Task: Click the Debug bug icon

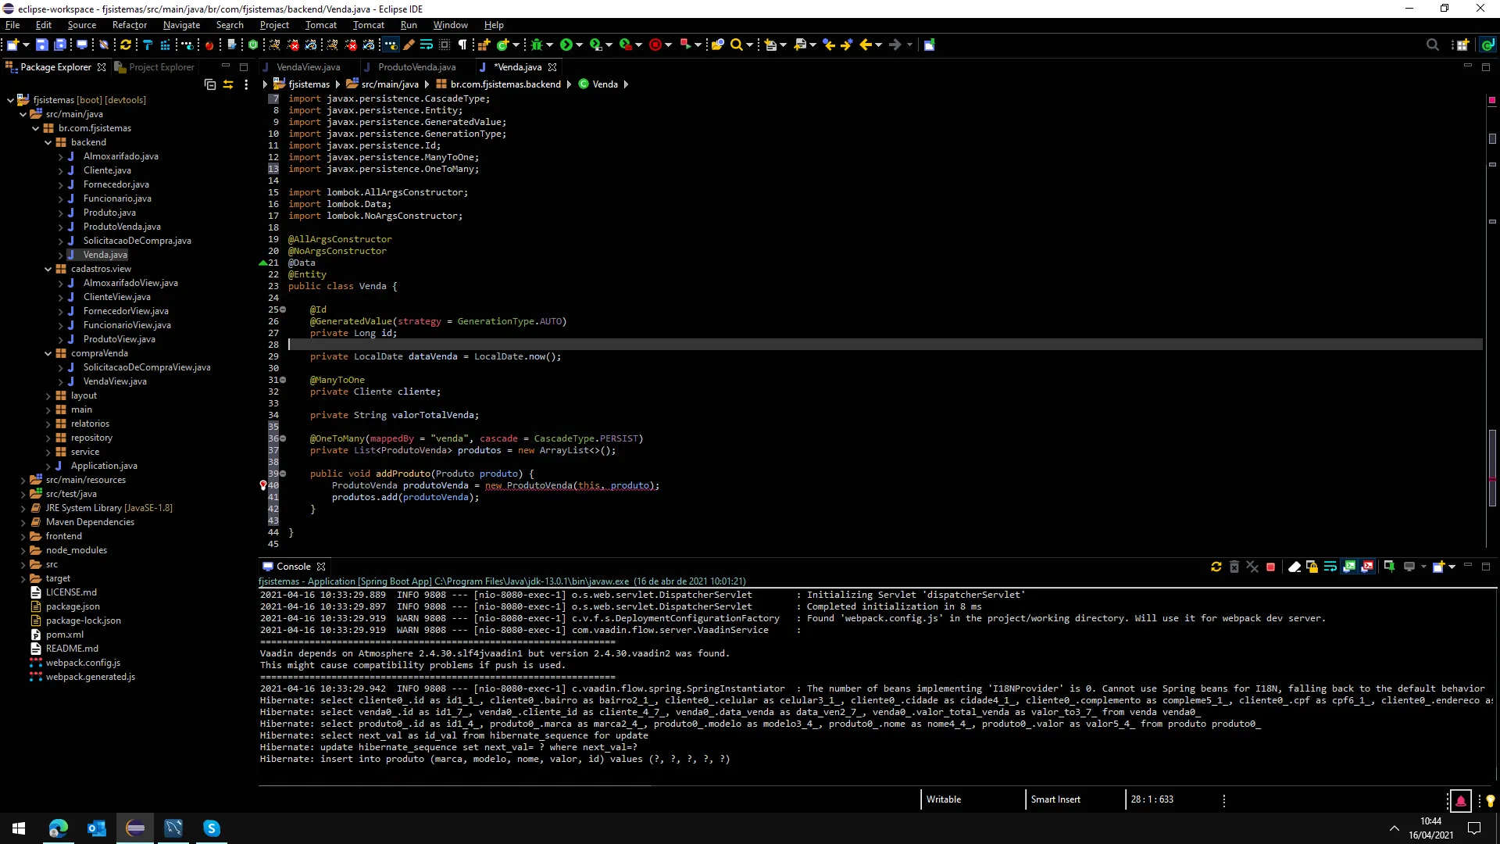Action: point(537,45)
